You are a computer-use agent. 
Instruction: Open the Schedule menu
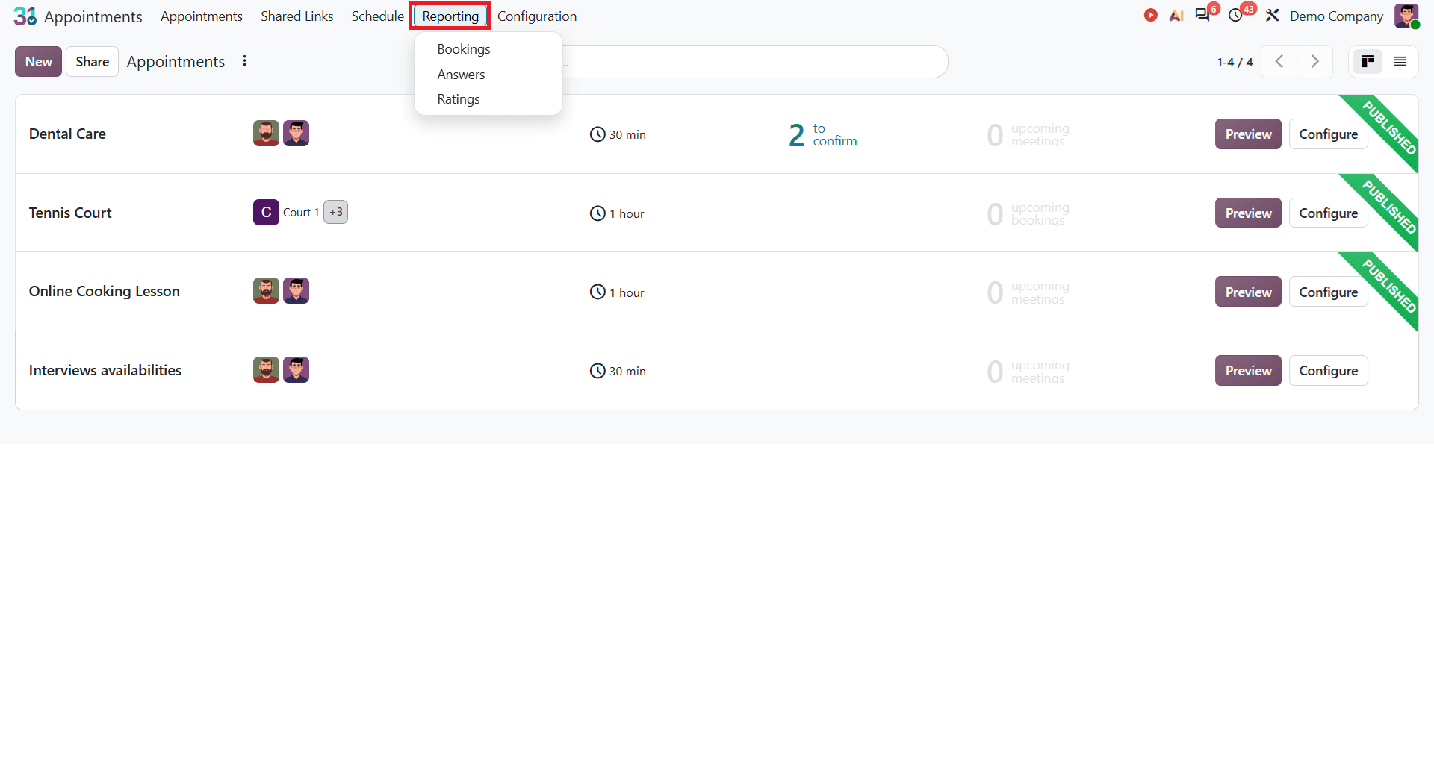click(x=377, y=16)
